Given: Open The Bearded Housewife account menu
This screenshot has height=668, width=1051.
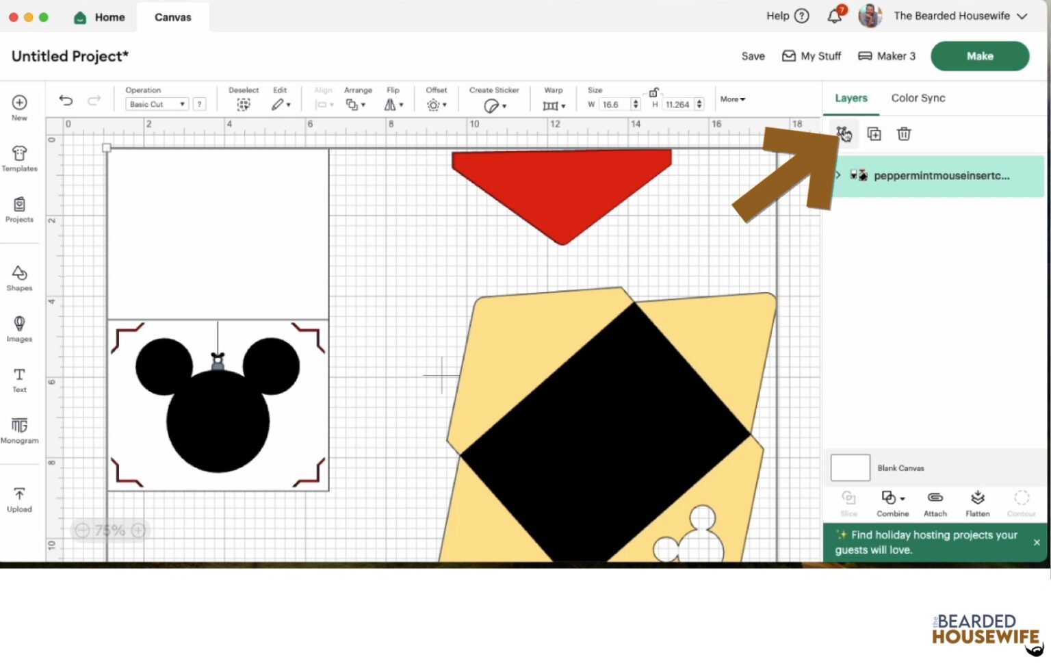Looking at the screenshot, I should (x=961, y=16).
